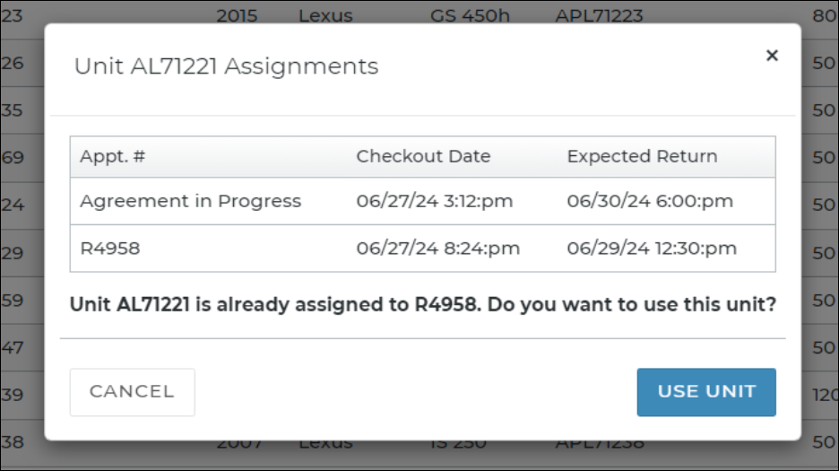Cancel the unit assignment dialog
Viewport: 839px width, 471px height.
(x=132, y=392)
